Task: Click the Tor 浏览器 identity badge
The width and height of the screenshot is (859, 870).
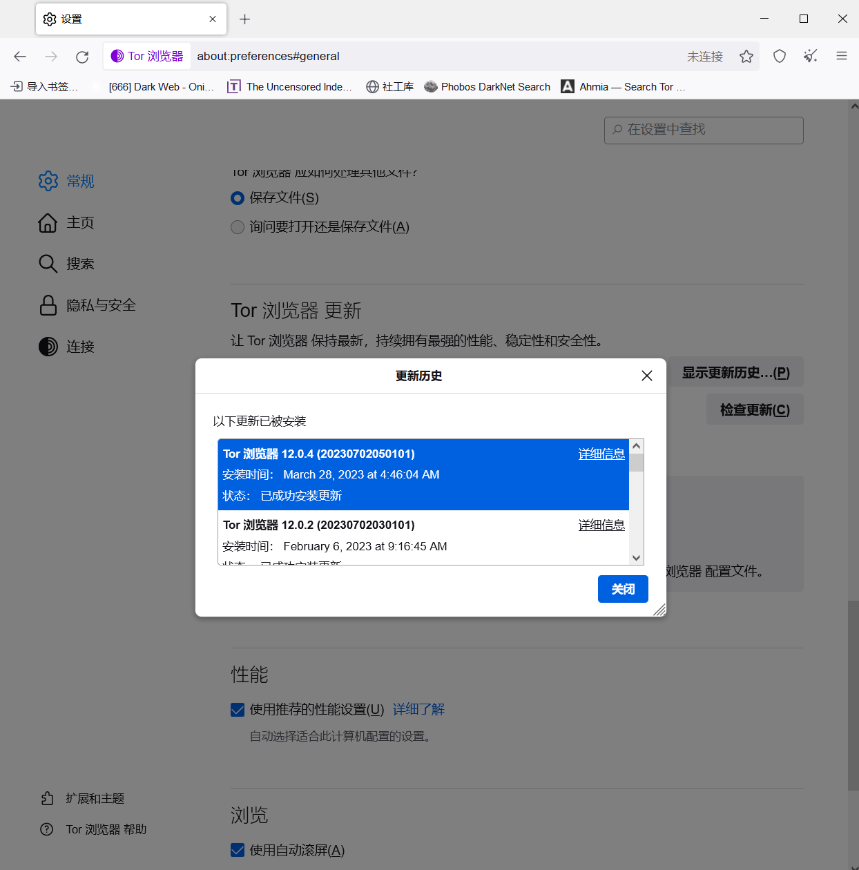Action: [147, 56]
